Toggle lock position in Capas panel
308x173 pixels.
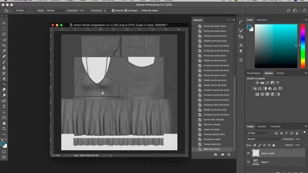click(x=264, y=145)
